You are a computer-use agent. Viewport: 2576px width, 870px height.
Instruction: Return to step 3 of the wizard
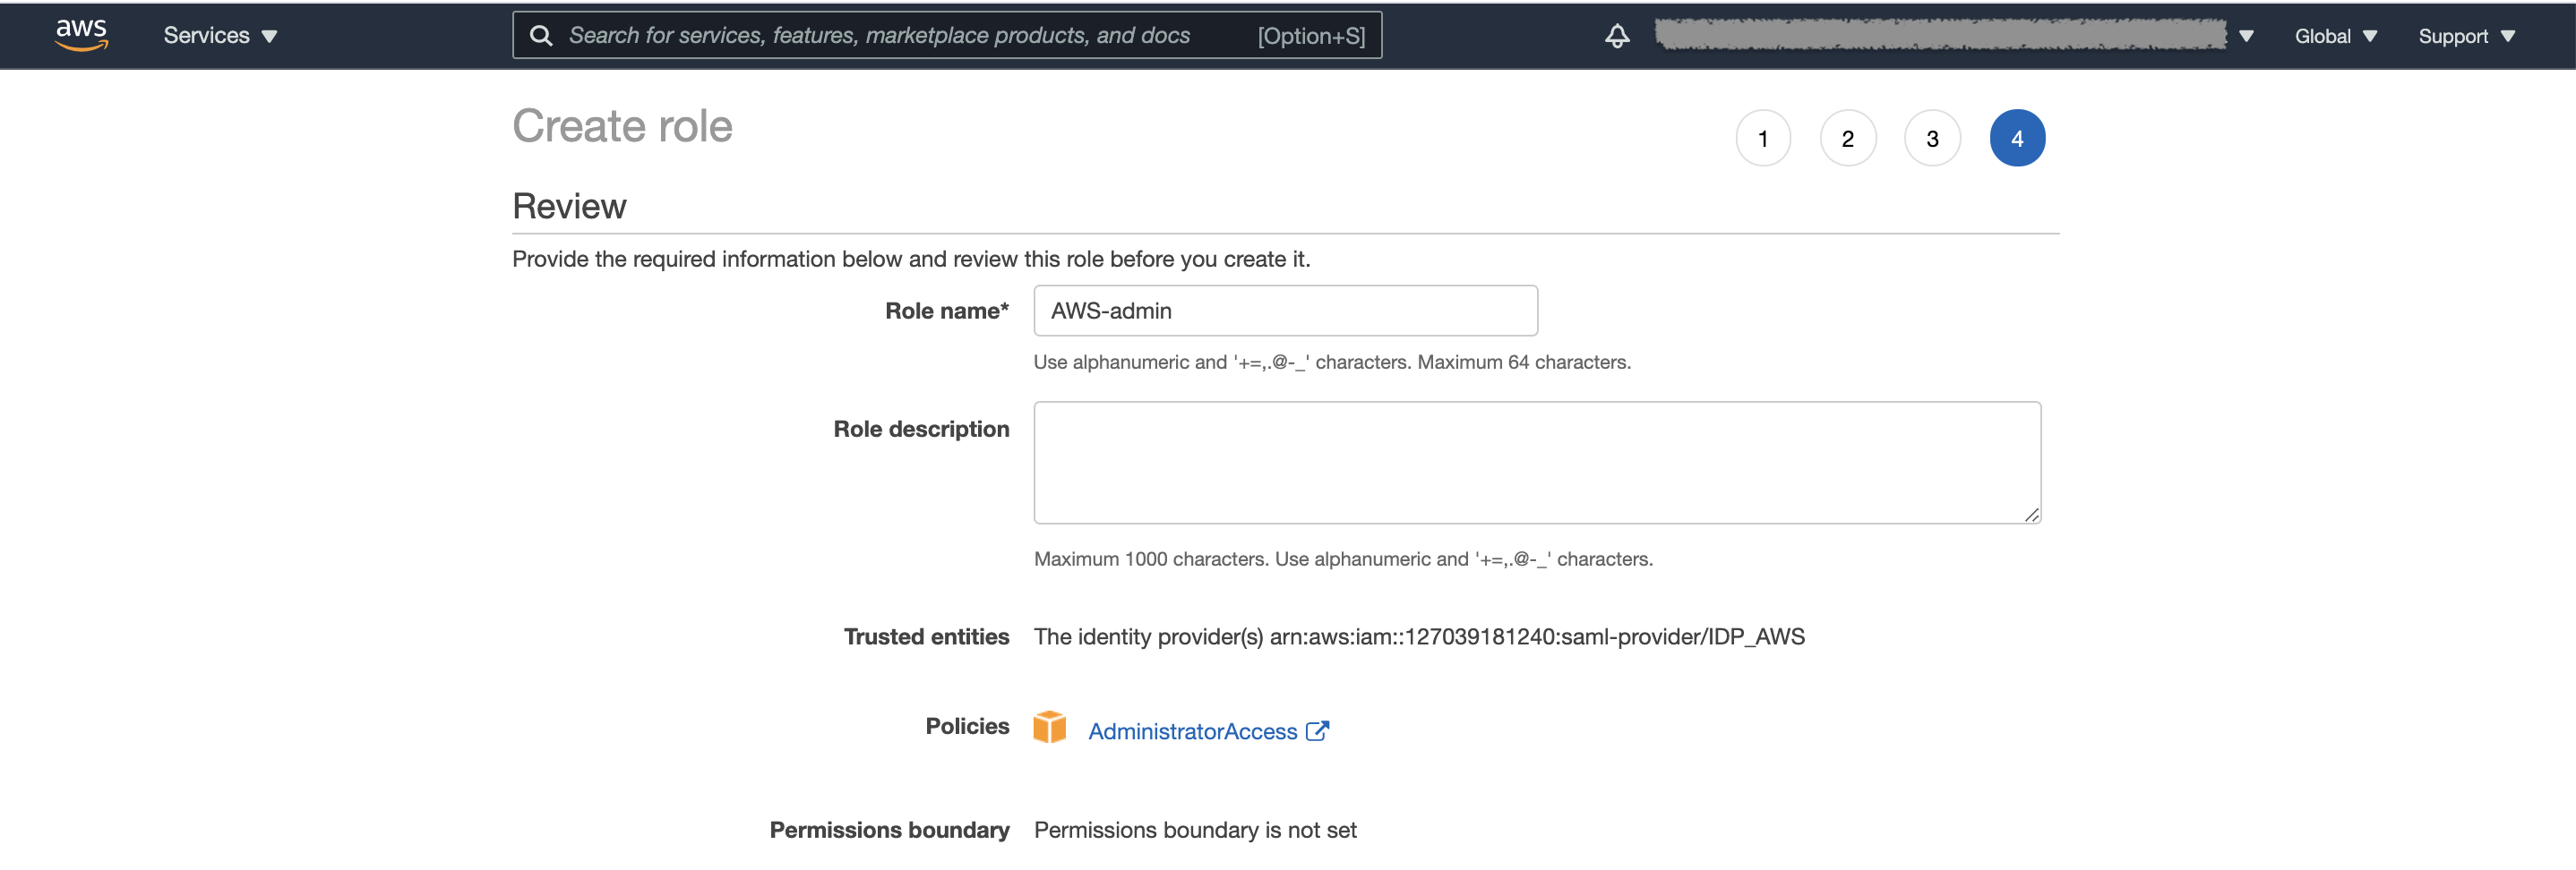(1932, 139)
